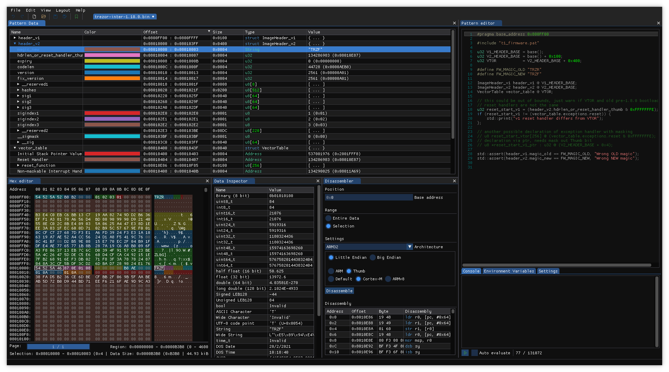Viewport: 669px width, 372px height.
Task: Open the View menu
Action: [x=46, y=10]
